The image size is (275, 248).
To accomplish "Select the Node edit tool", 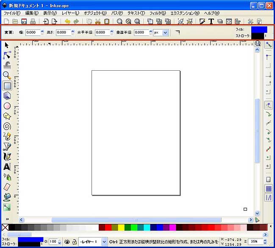I will pos(7,55).
